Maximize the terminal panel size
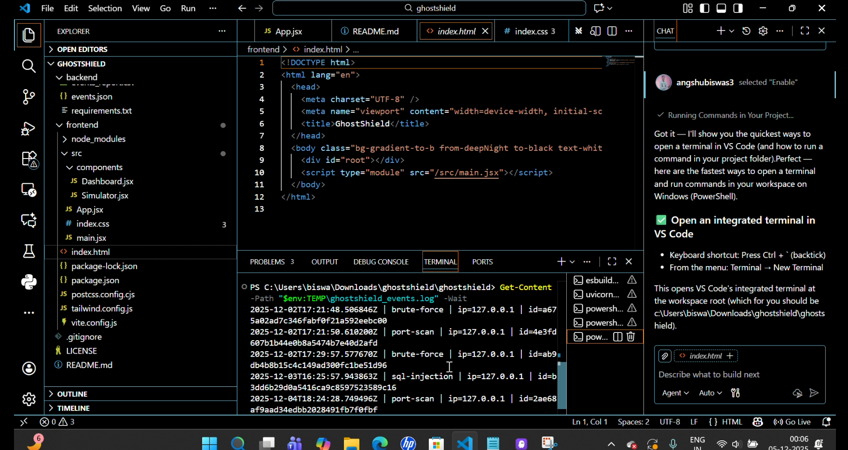The height and width of the screenshot is (450, 848). point(612,262)
